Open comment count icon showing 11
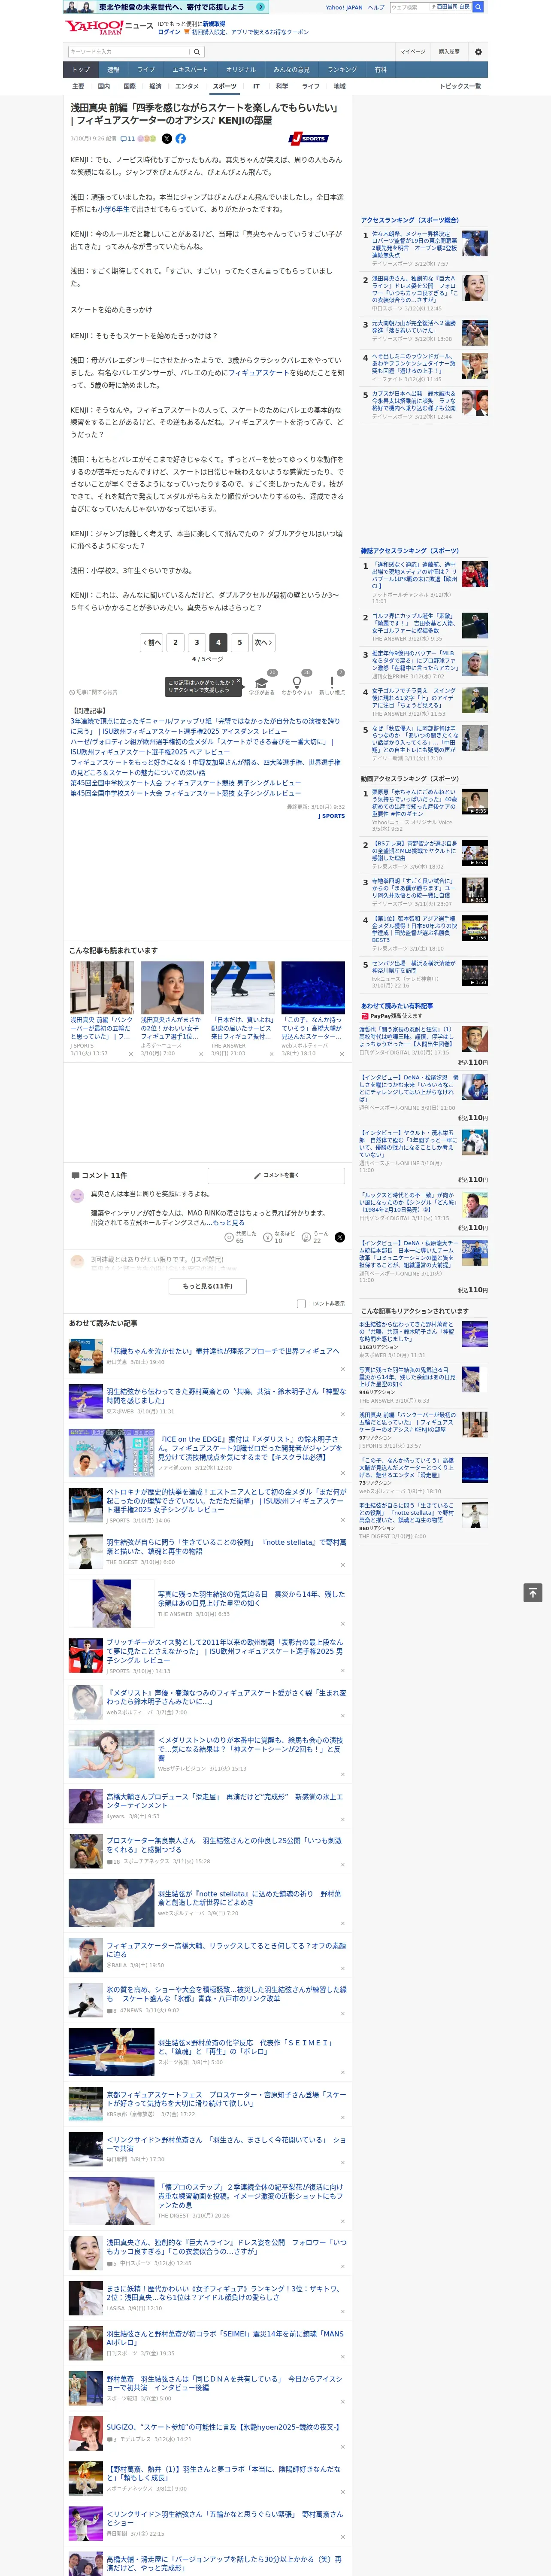Screen dimensions: 551x2576 click(x=127, y=139)
